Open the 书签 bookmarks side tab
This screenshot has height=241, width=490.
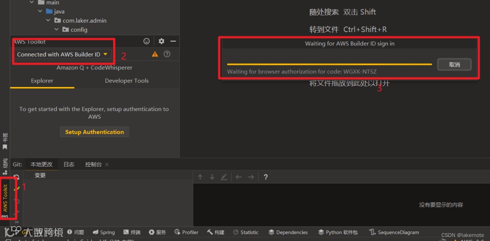5,141
